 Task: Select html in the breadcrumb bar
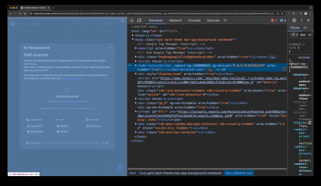(132, 173)
